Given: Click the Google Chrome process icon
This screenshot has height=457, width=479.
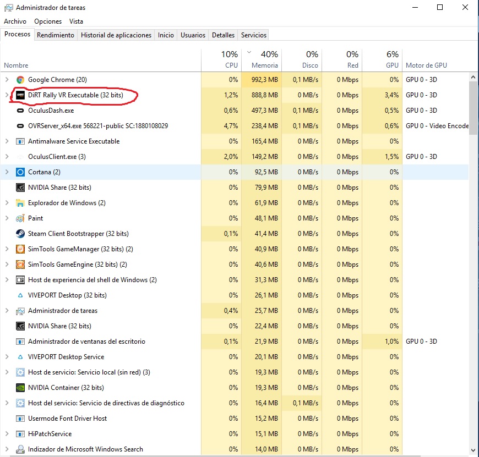Looking at the screenshot, I should (x=20, y=80).
